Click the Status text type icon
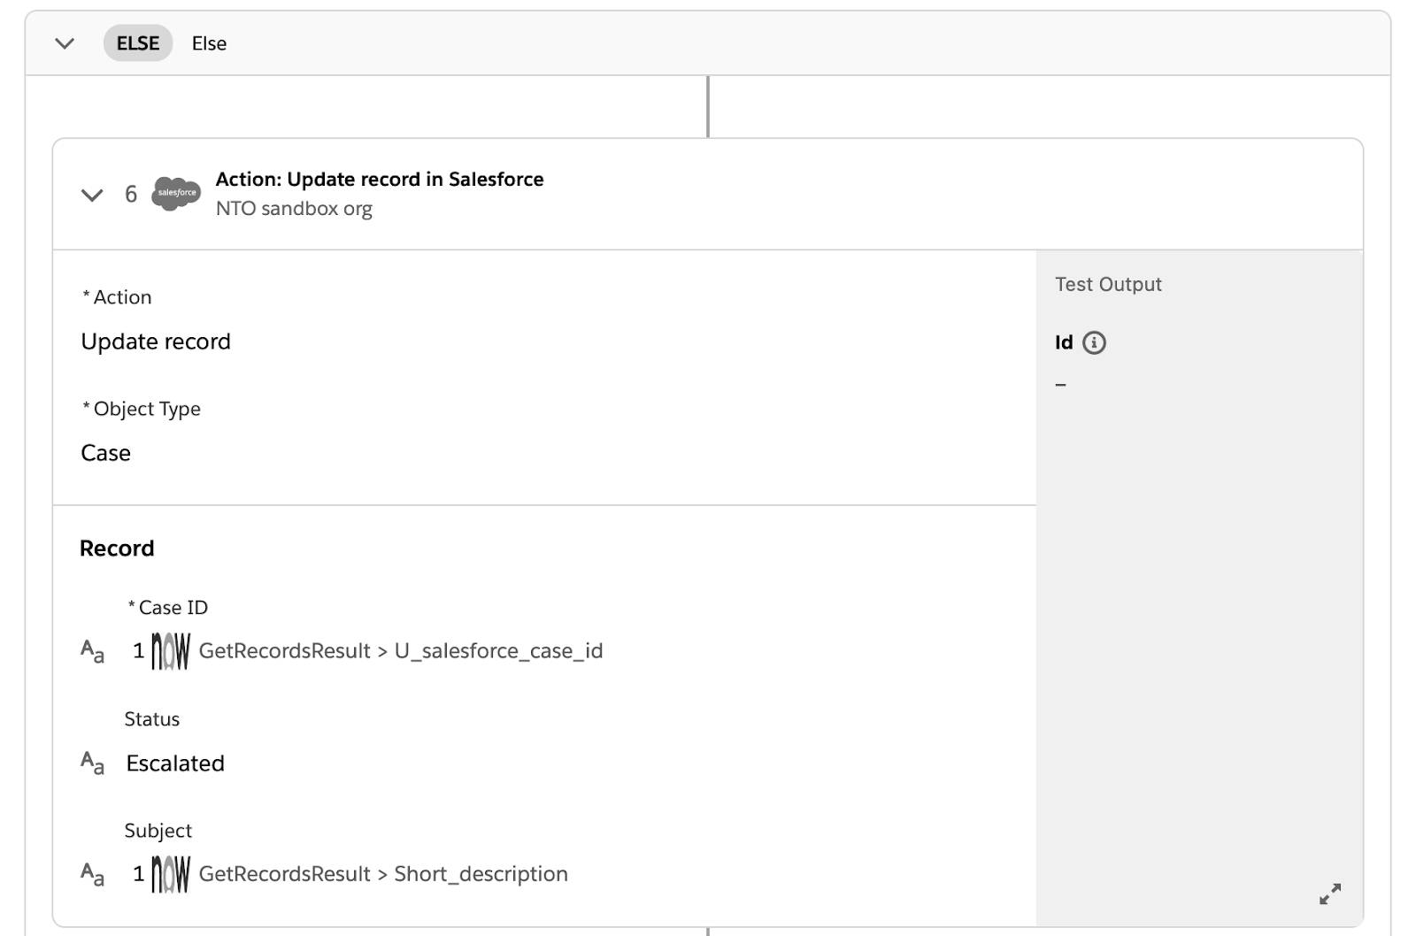 (92, 763)
